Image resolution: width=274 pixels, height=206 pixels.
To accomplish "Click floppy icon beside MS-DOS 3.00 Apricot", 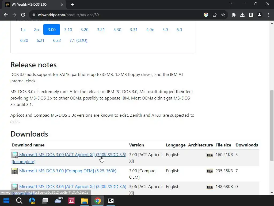I will [x=15, y=155].
